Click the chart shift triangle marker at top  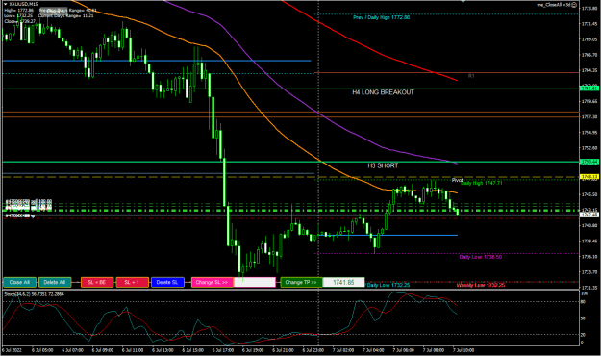pos(463,2)
